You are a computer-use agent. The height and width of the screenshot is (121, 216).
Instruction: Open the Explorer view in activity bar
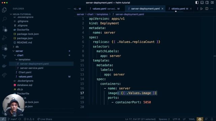coord(4,10)
